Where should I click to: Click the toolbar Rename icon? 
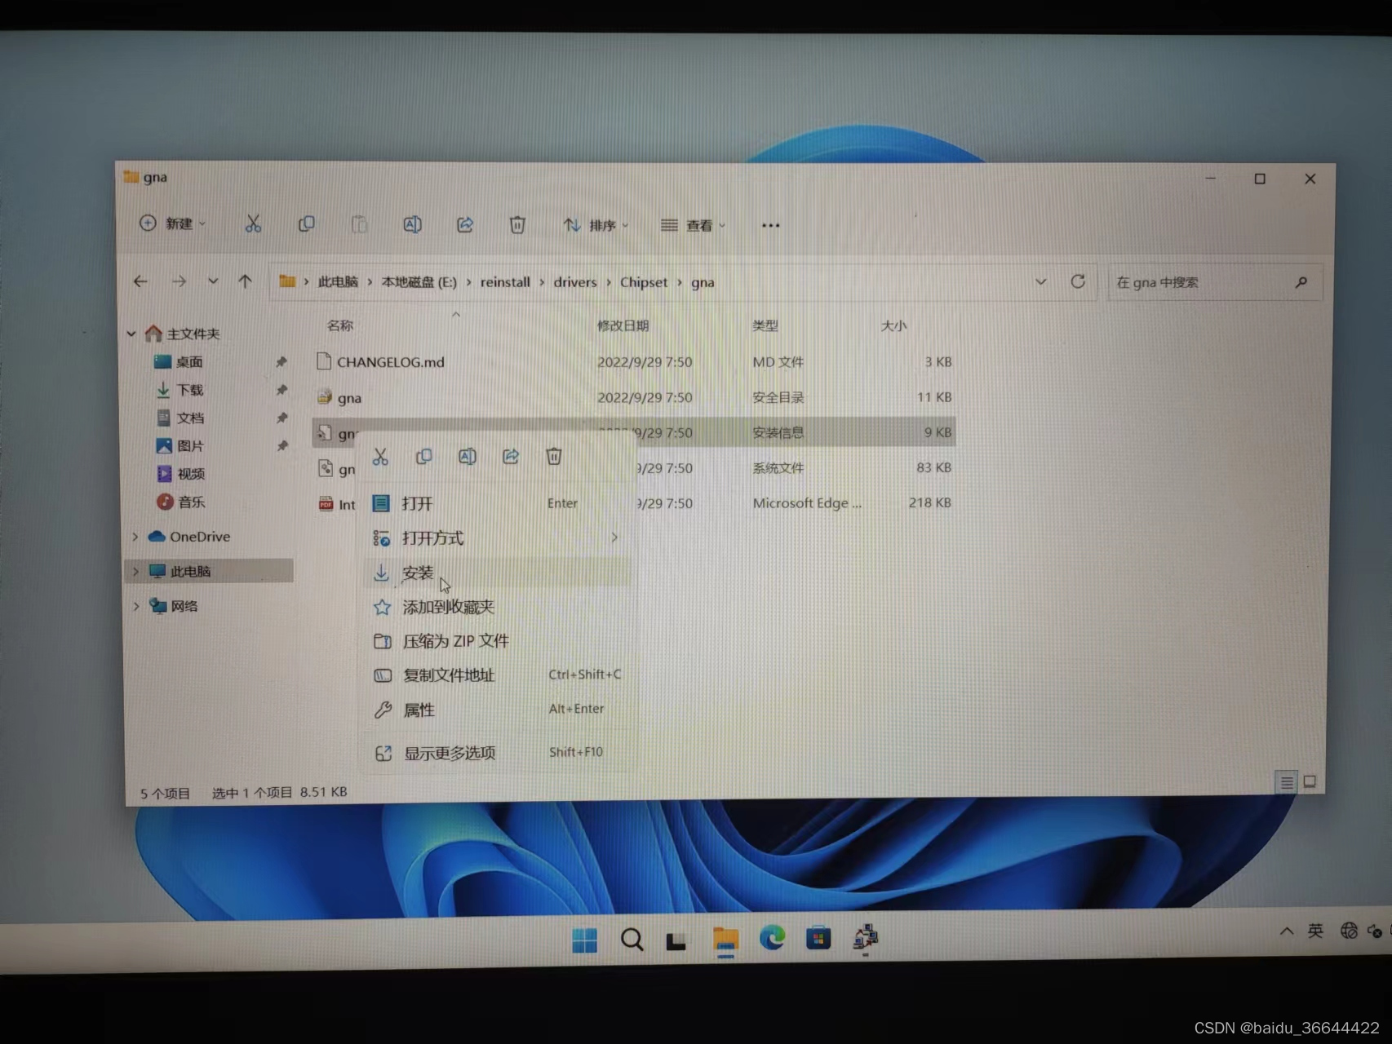click(x=412, y=224)
